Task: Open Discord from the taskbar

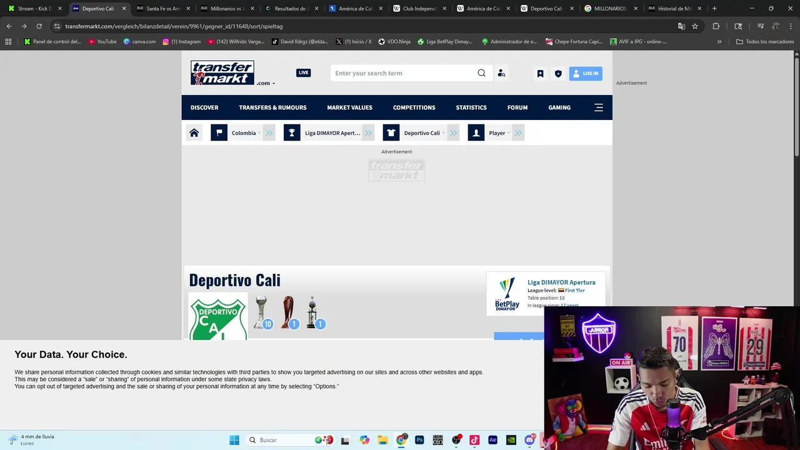Action: (x=529, y=440)
